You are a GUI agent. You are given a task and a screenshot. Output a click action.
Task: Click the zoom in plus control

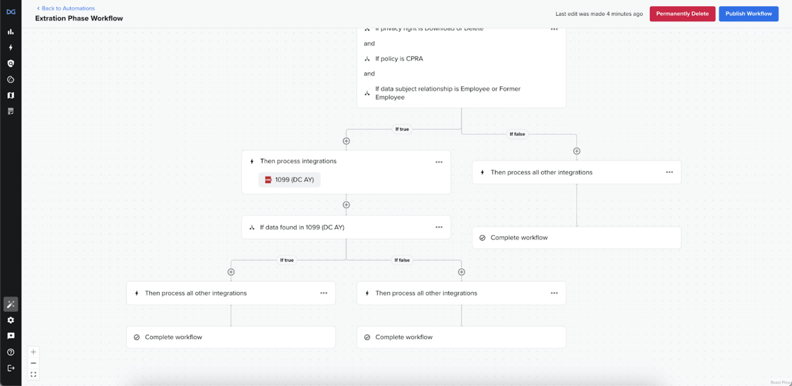coord(33,352)
